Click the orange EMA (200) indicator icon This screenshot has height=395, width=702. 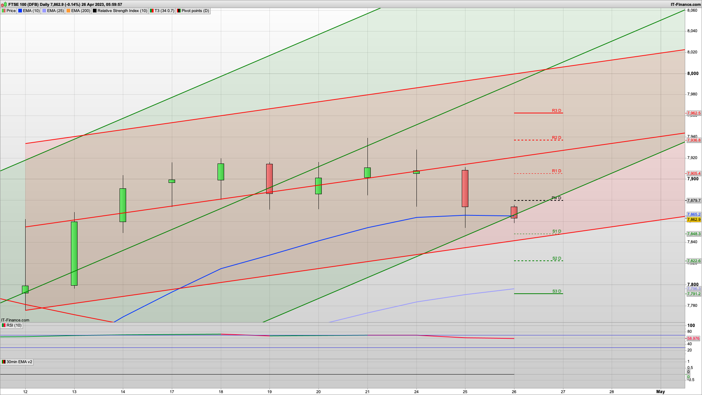[68, 11]
